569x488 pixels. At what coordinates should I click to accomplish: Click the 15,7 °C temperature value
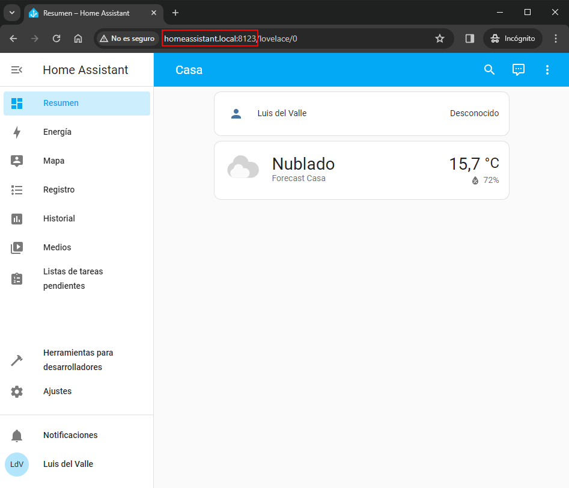pyautogui.click(x=474, y=164)
